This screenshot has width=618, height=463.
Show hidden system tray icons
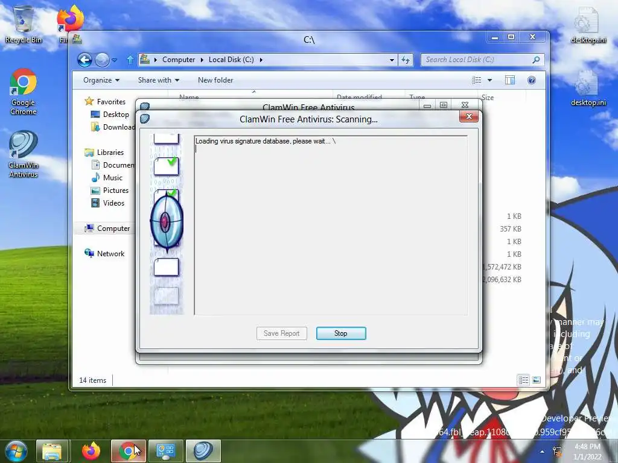click(543, 452)
